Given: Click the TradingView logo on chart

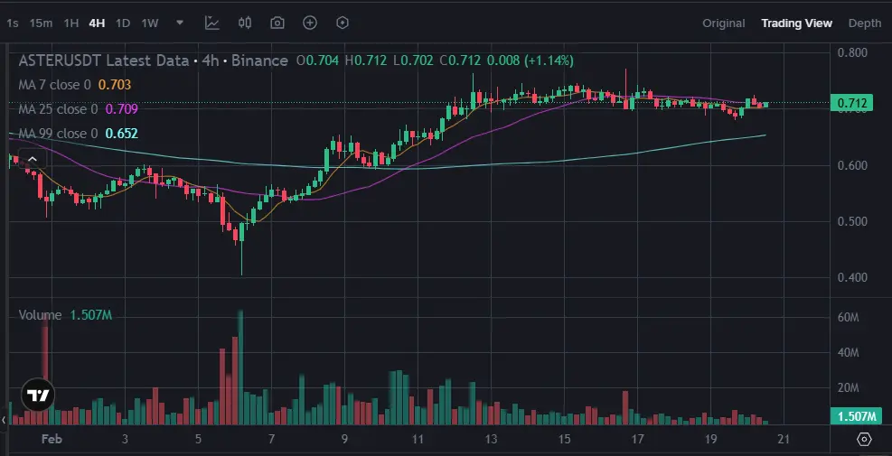Looking at the screenshot, I should pyautogui.click(x=38, y=395).
